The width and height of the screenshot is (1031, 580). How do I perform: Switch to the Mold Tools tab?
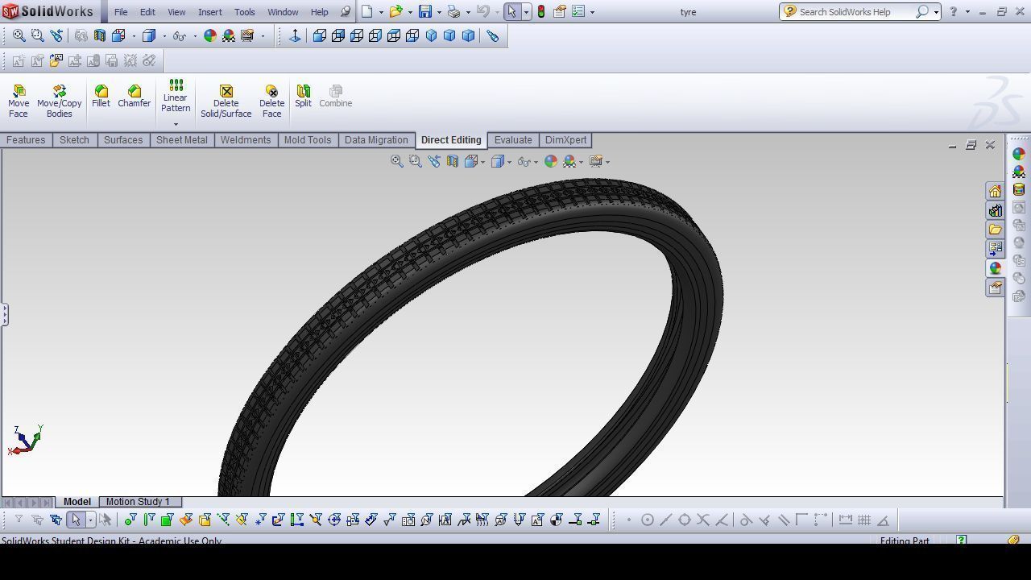(308, 140)
